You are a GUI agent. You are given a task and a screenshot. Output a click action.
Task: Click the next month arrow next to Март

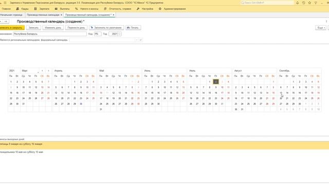pos(48,71)
